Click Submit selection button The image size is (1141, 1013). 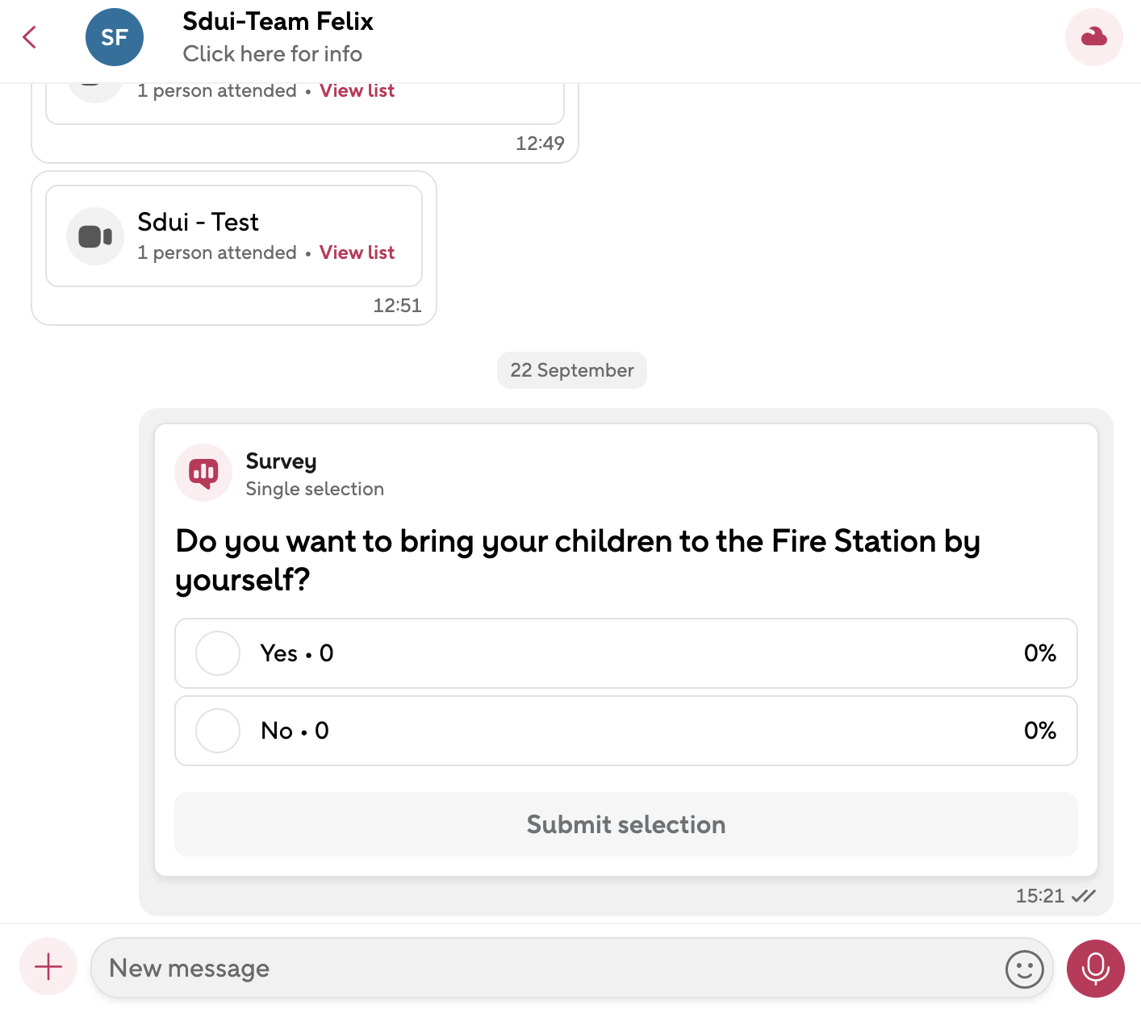(625, 824)
